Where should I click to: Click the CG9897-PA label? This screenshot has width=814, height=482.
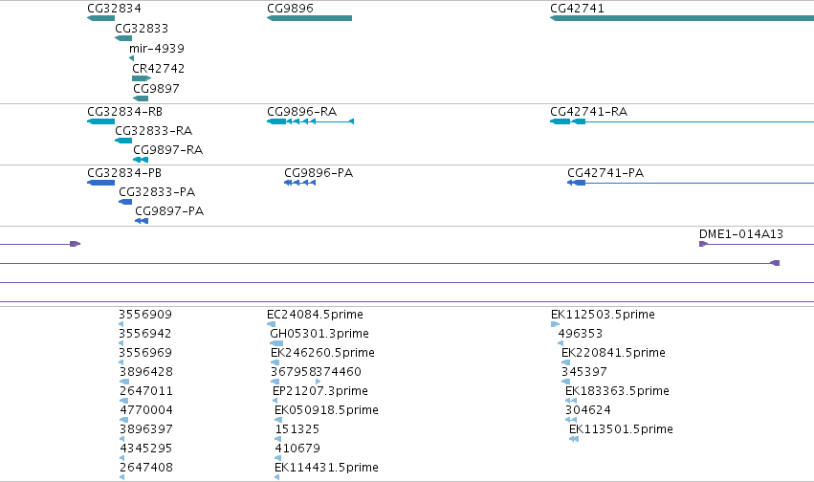(169, 211)
